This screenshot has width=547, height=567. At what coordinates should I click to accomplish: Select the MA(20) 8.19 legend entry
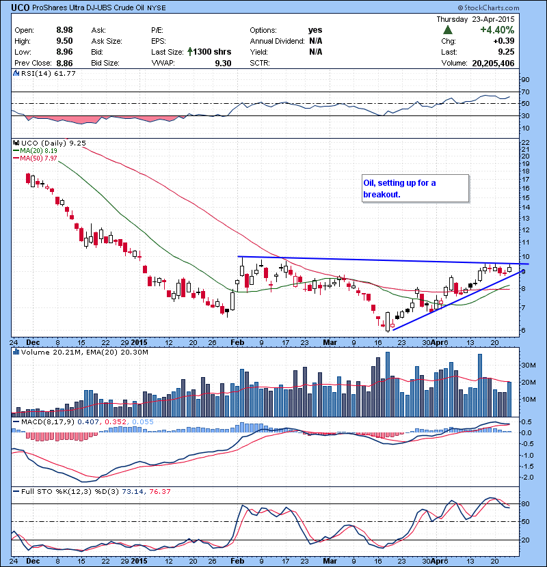[x=35, y=150]
